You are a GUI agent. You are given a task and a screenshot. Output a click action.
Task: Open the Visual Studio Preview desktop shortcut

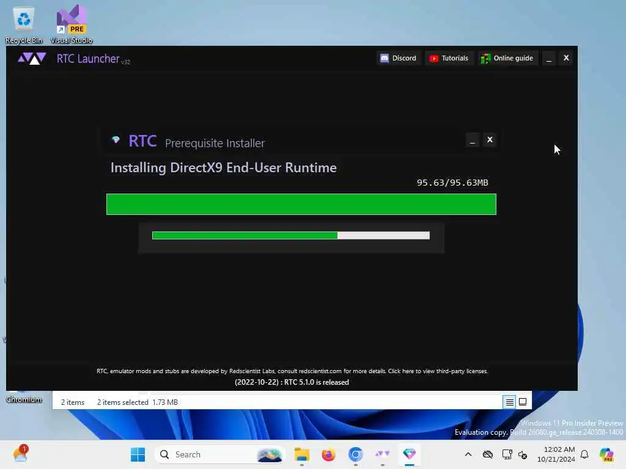pos(72,24)
